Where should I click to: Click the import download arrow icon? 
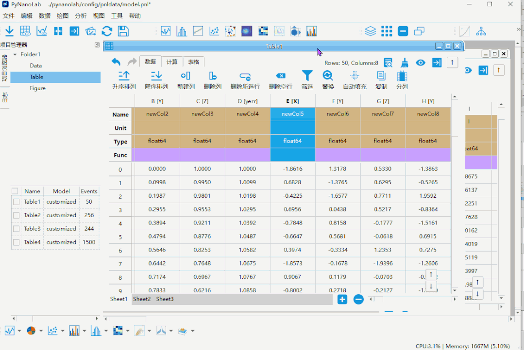9,31
